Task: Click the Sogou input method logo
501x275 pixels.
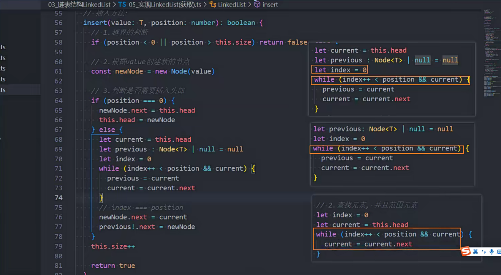Action: pos(466,252)
